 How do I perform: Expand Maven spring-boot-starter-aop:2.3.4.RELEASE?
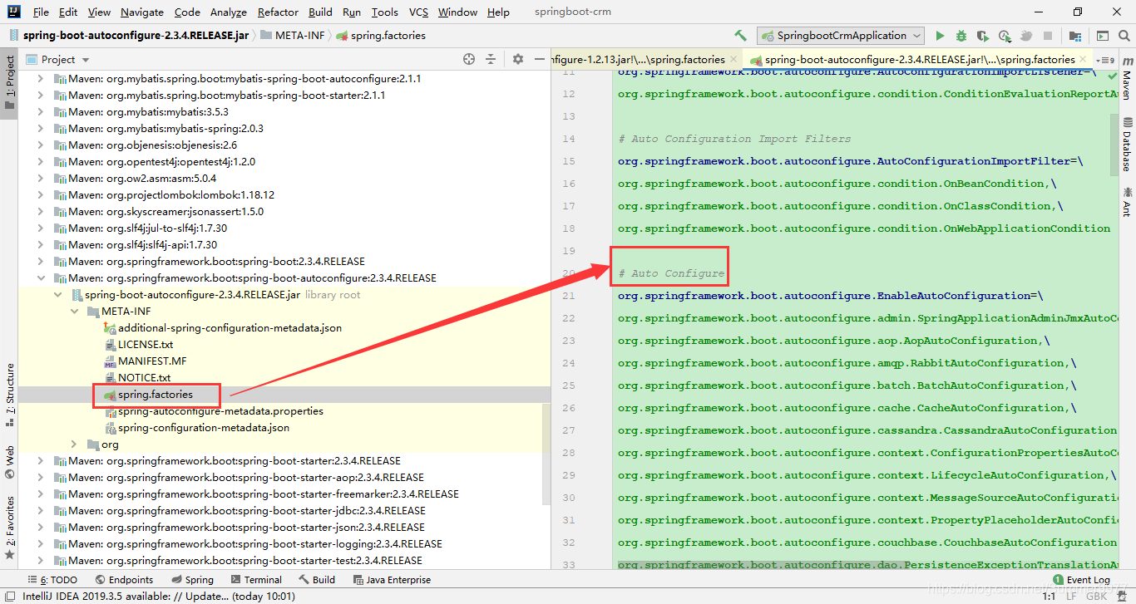[41, 478]
